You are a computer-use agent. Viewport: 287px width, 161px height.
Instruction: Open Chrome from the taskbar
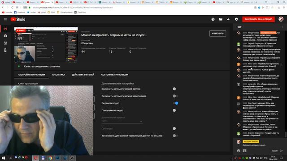tap(50, 158)
